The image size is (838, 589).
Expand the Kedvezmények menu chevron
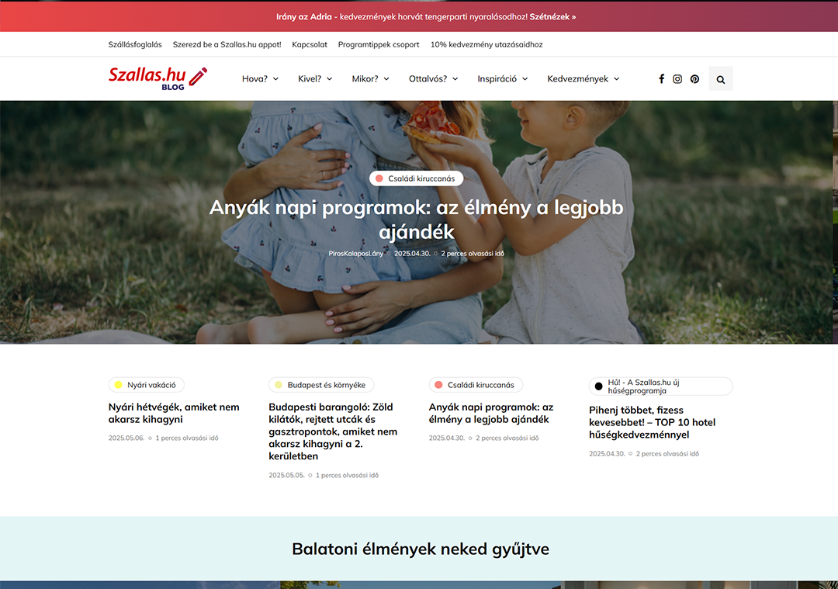[x=616, y=79]
